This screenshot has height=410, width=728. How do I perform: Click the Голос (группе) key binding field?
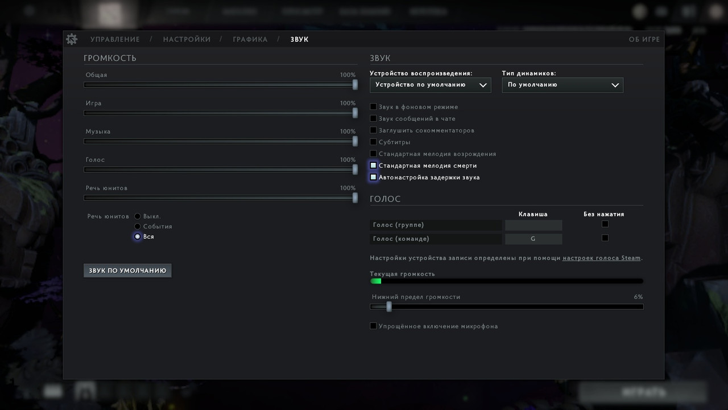click(x=533, y=225)
